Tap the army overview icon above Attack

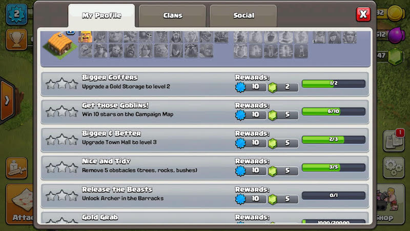click(16, 168)
